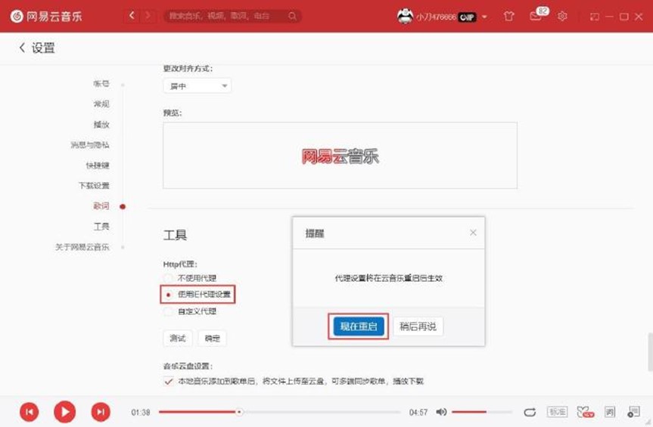Click the play button
The image size is (653, 427).
(x=64, y=412)
